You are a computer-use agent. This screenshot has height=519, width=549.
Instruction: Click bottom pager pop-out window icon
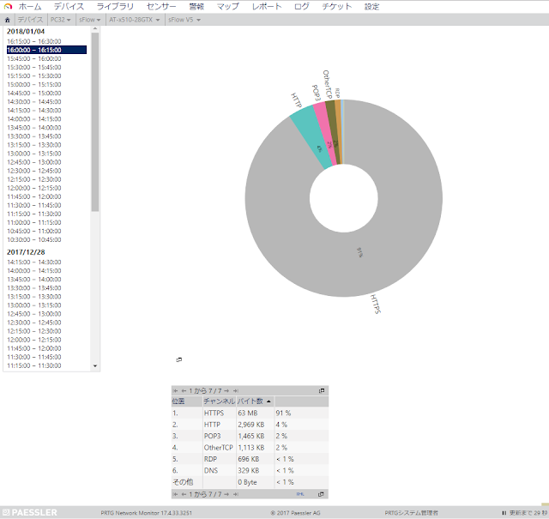(321, 494)
